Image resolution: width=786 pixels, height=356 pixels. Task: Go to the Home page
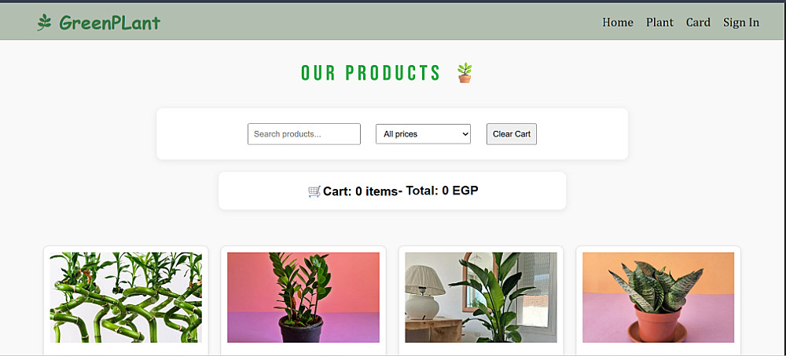click(x=618, y=23)
